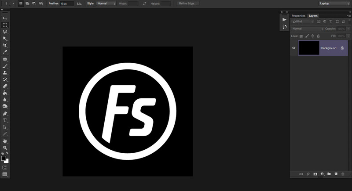Screen dimensions: 352x191
Task: Add a layer style (fx)
Action: click(x=308, y=174)
